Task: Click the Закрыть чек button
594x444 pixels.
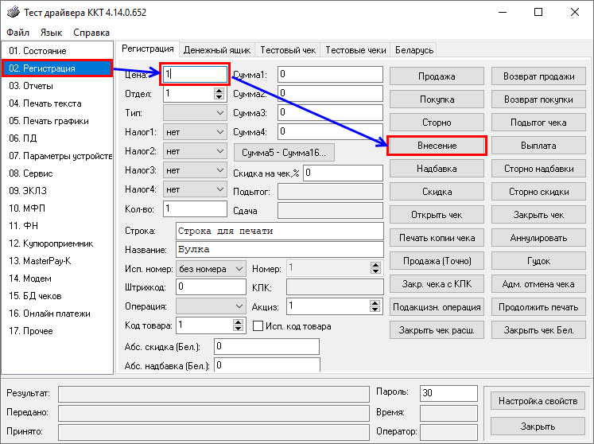Action: [538, 215]
